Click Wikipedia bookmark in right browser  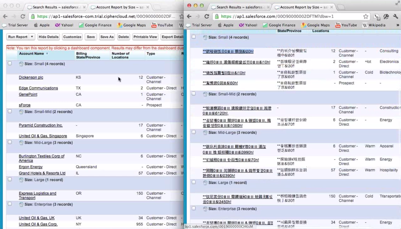tap(374, 25)
